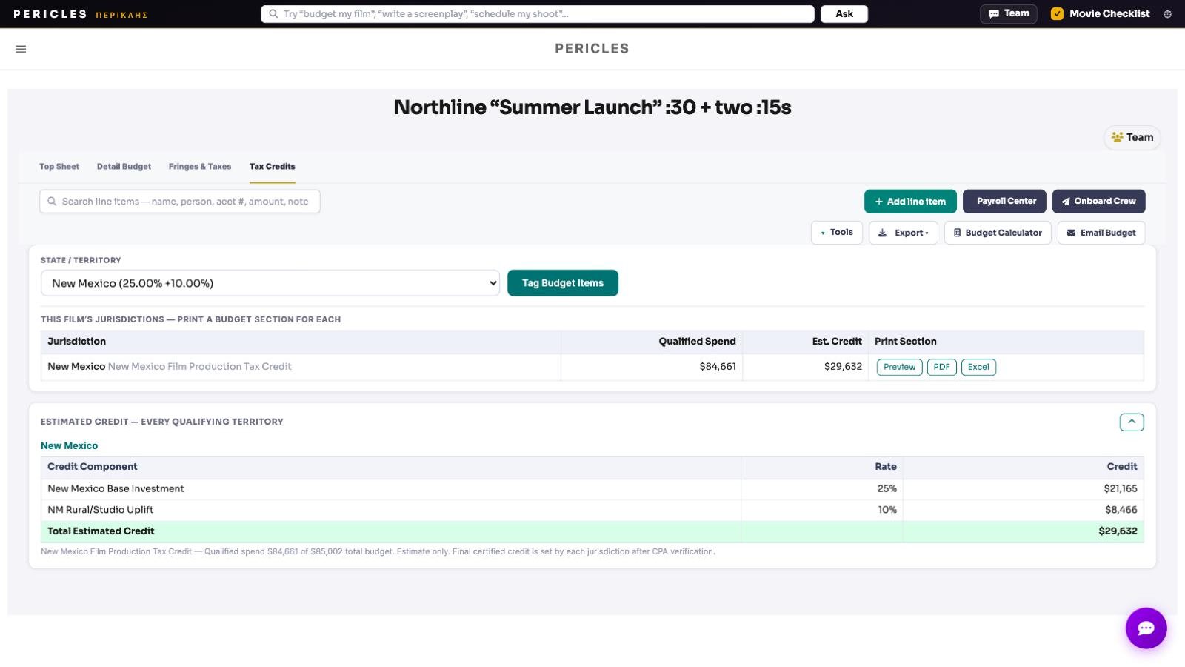Select the Tax Credits tab

(x=272, y=167)
